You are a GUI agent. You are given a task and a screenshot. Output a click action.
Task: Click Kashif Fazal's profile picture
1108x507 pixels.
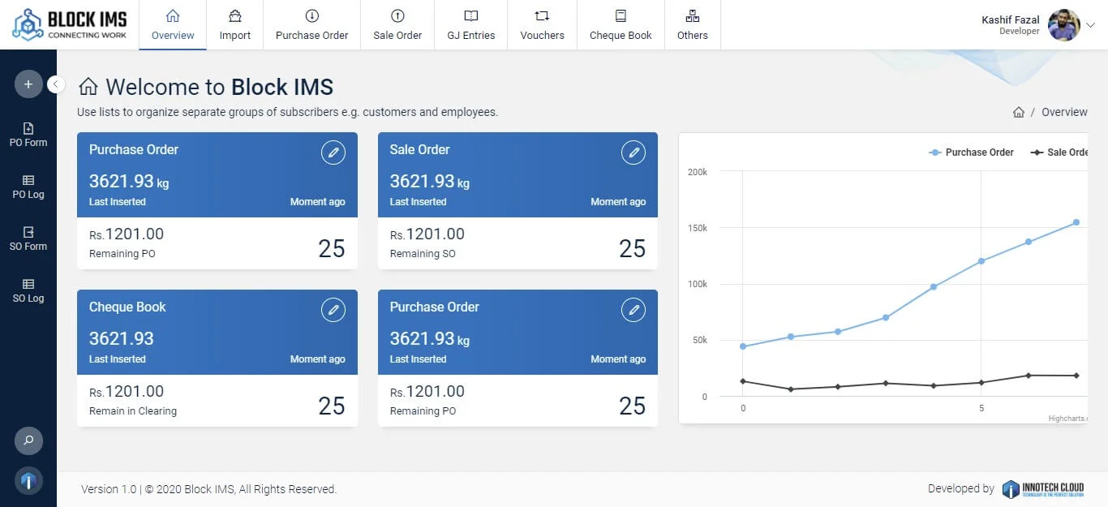(1063, 25)
